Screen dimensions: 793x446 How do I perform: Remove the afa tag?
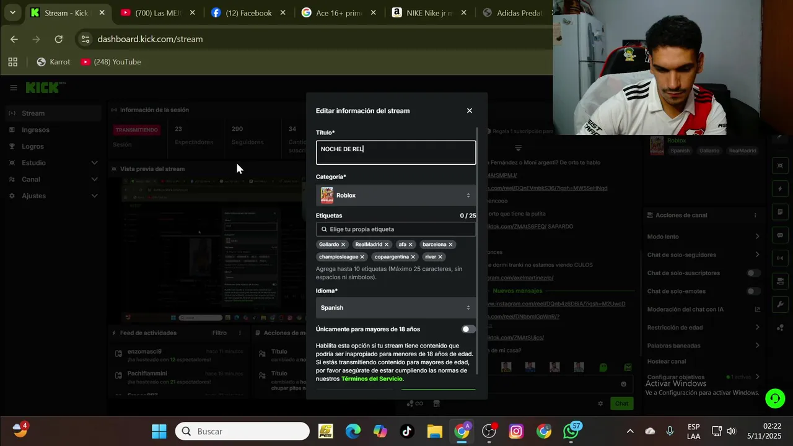click(410, 245)
